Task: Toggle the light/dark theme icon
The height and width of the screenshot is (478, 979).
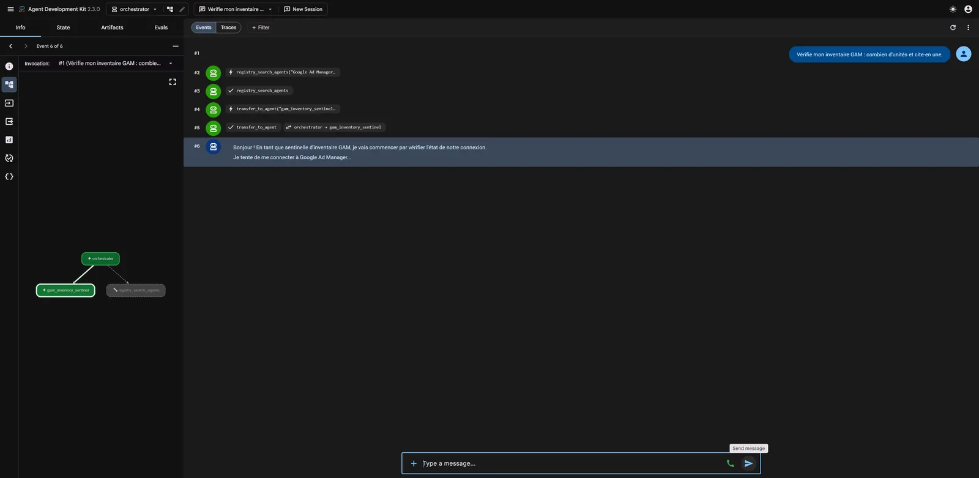Action: [953, 9]
